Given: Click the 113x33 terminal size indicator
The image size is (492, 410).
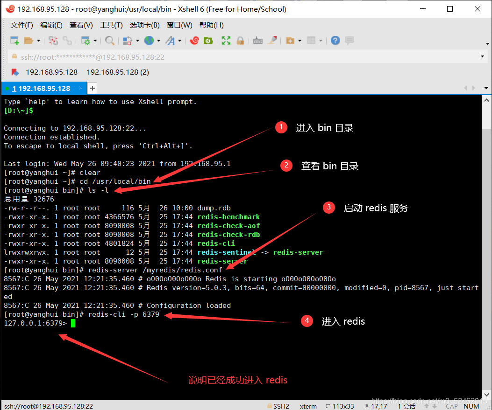Looking at the screenshot, I should (x=340, y=406).
